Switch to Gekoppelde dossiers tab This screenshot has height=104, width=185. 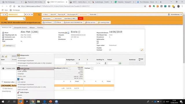pos(21,27)
